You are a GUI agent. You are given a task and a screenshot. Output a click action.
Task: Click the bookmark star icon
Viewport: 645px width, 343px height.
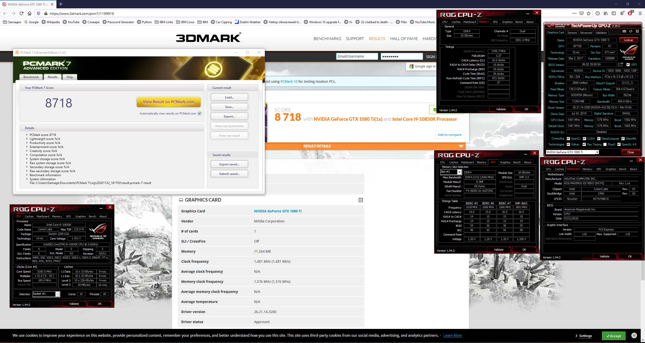589,13
